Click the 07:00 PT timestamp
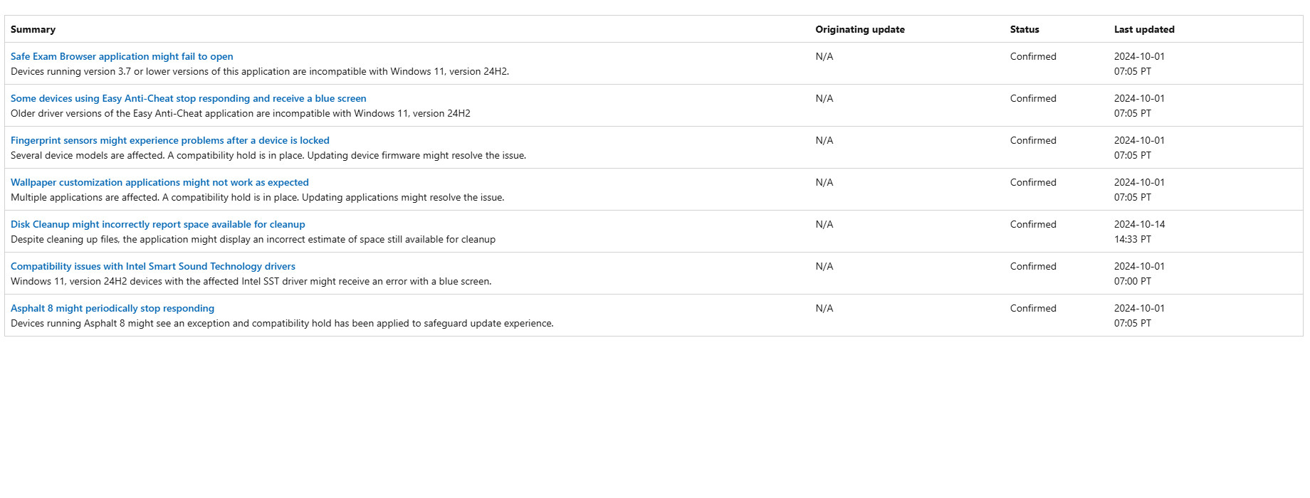The height and width of the screenshot is (498, 1310). [1132, 282]
